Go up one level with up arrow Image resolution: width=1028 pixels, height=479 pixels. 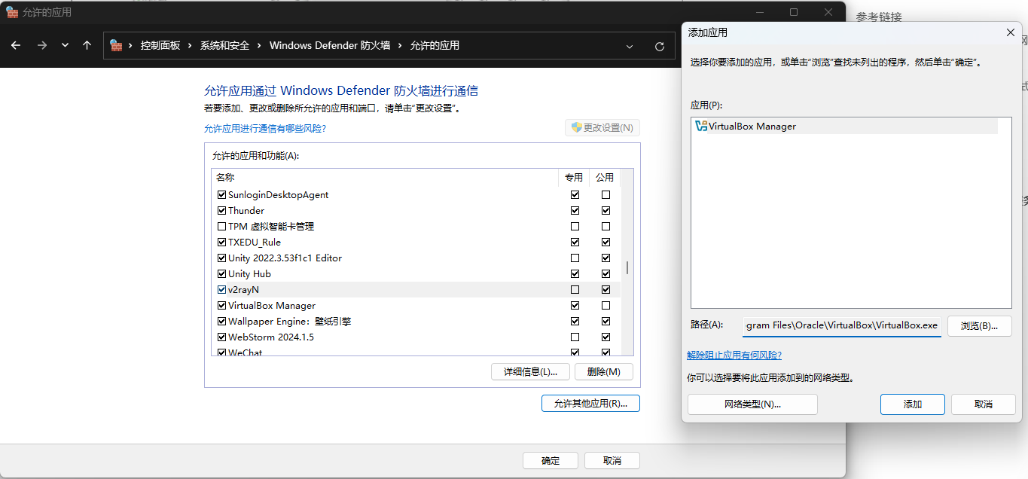coord(87,45)
